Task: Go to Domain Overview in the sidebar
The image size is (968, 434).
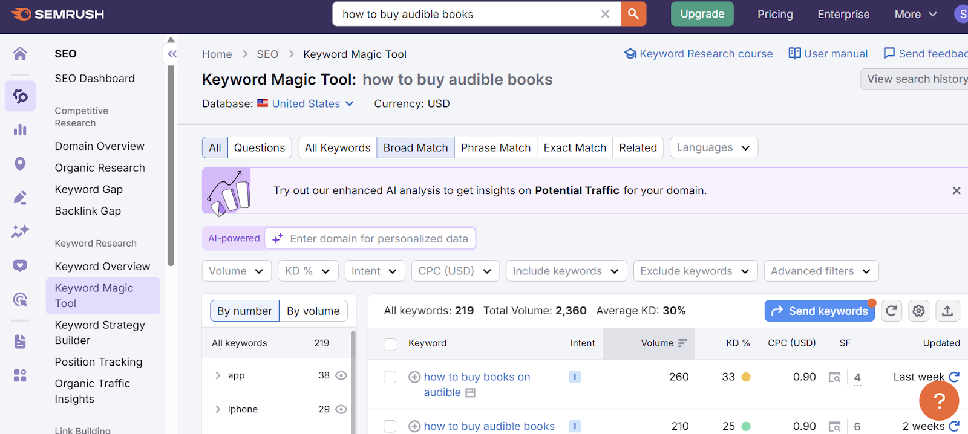Action: (99, 146)
